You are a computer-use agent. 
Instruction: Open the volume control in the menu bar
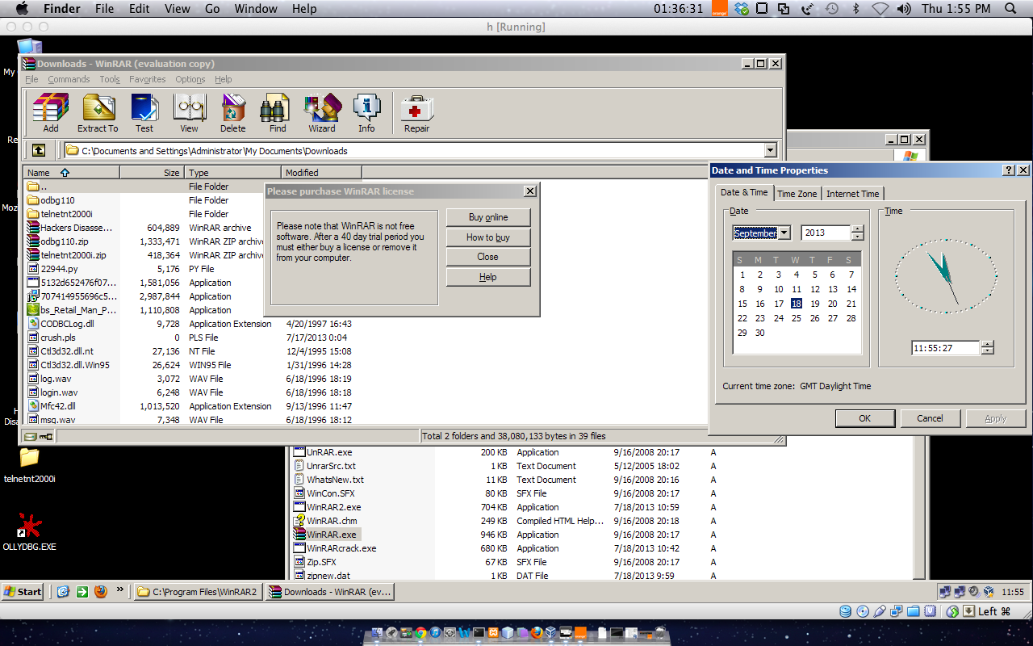[904, 9]
